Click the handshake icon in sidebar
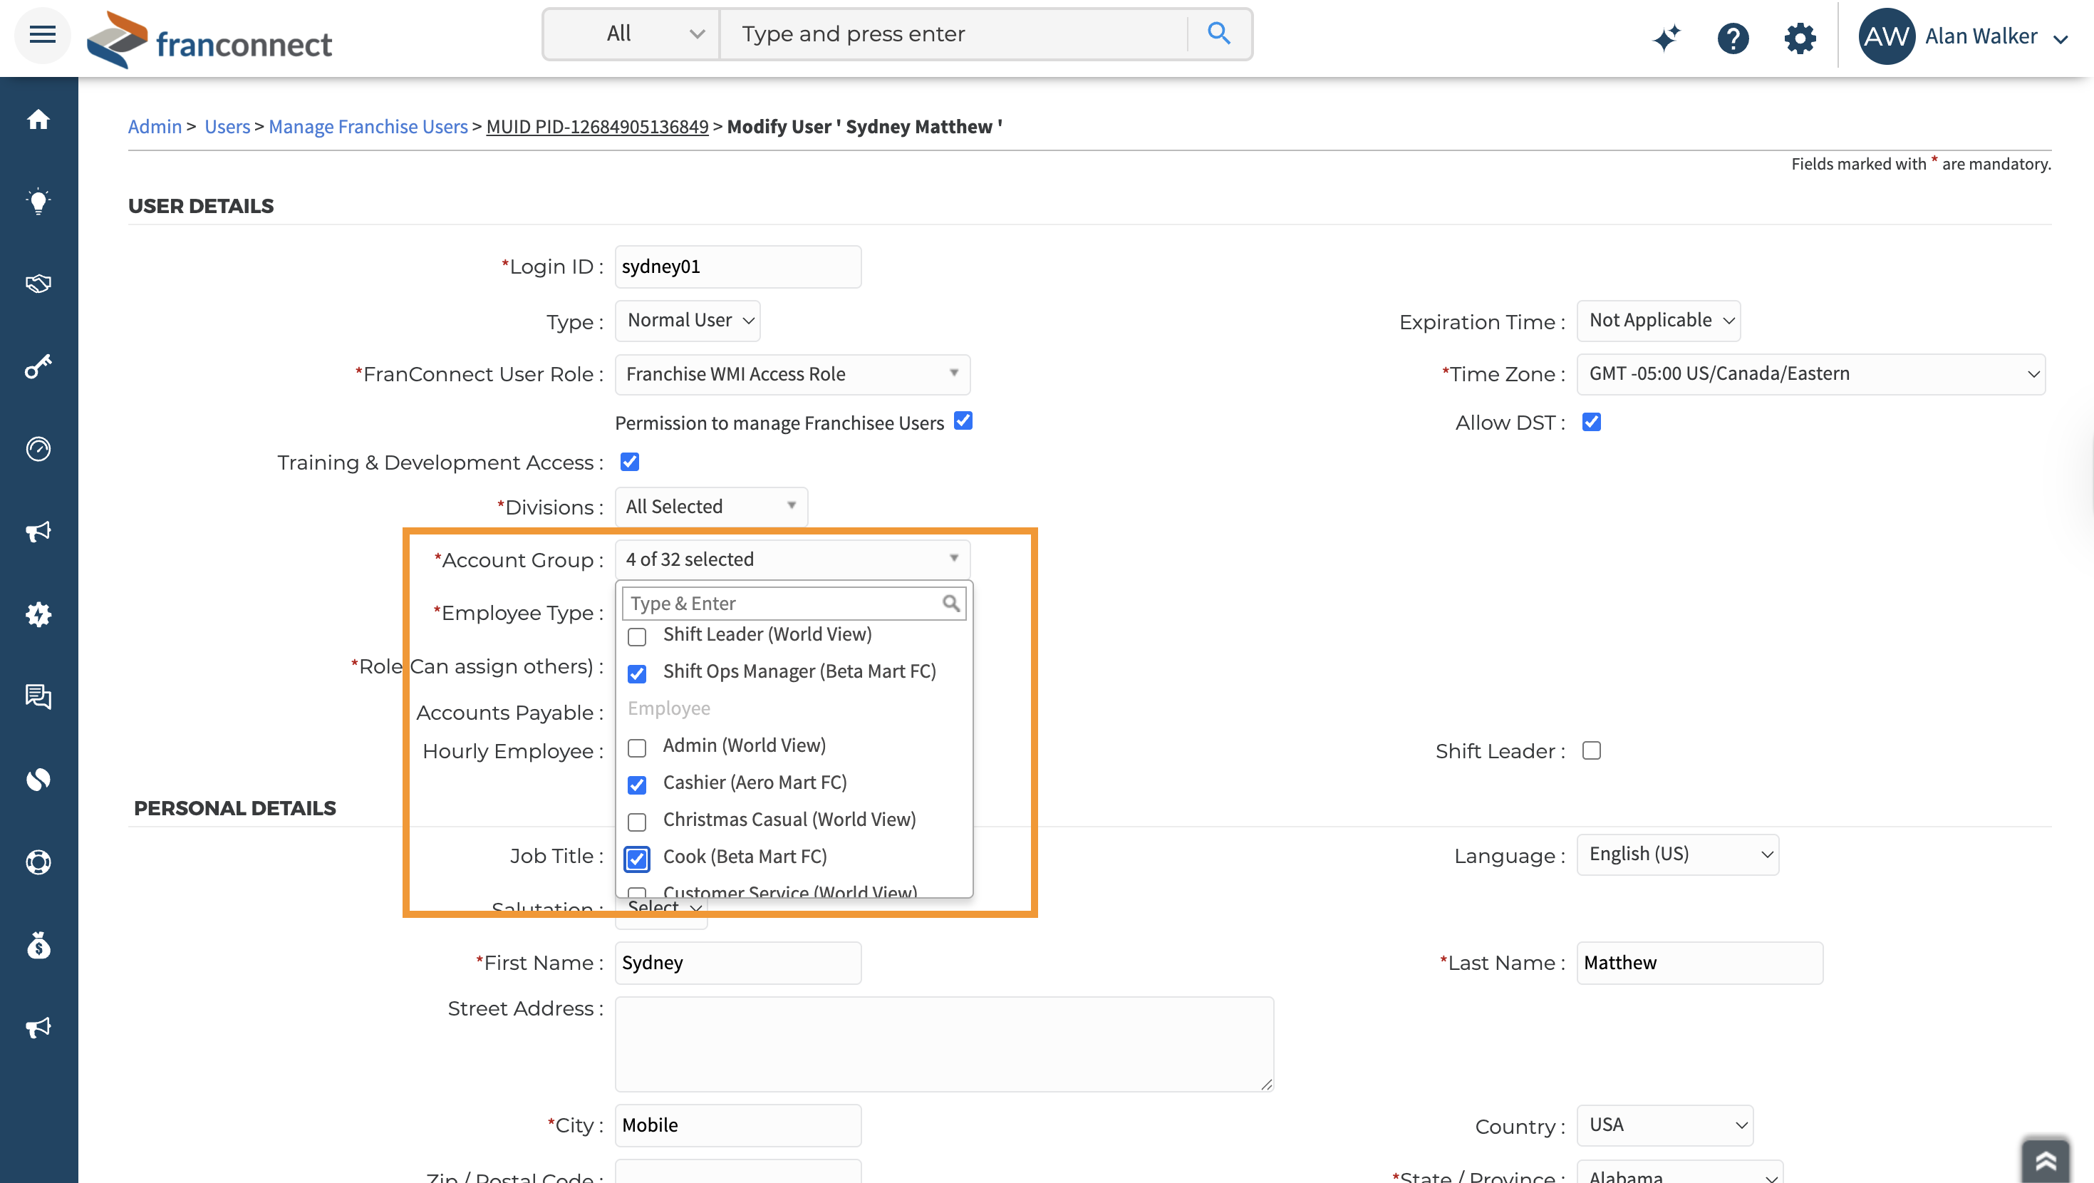 38,284
